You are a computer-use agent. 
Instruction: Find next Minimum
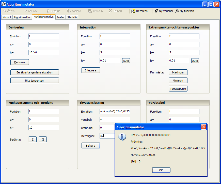(x=178, y=81)
